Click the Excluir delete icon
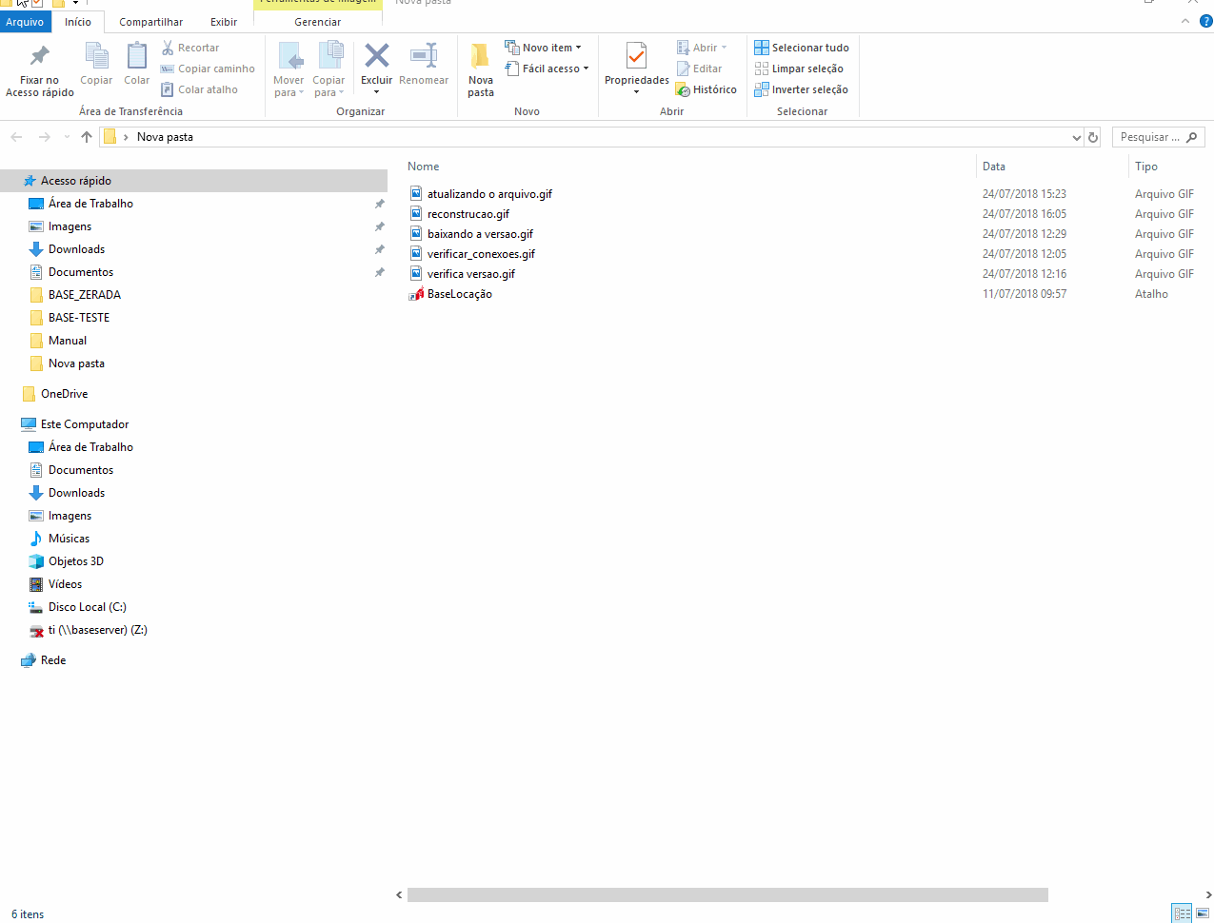 click(376, 57)
